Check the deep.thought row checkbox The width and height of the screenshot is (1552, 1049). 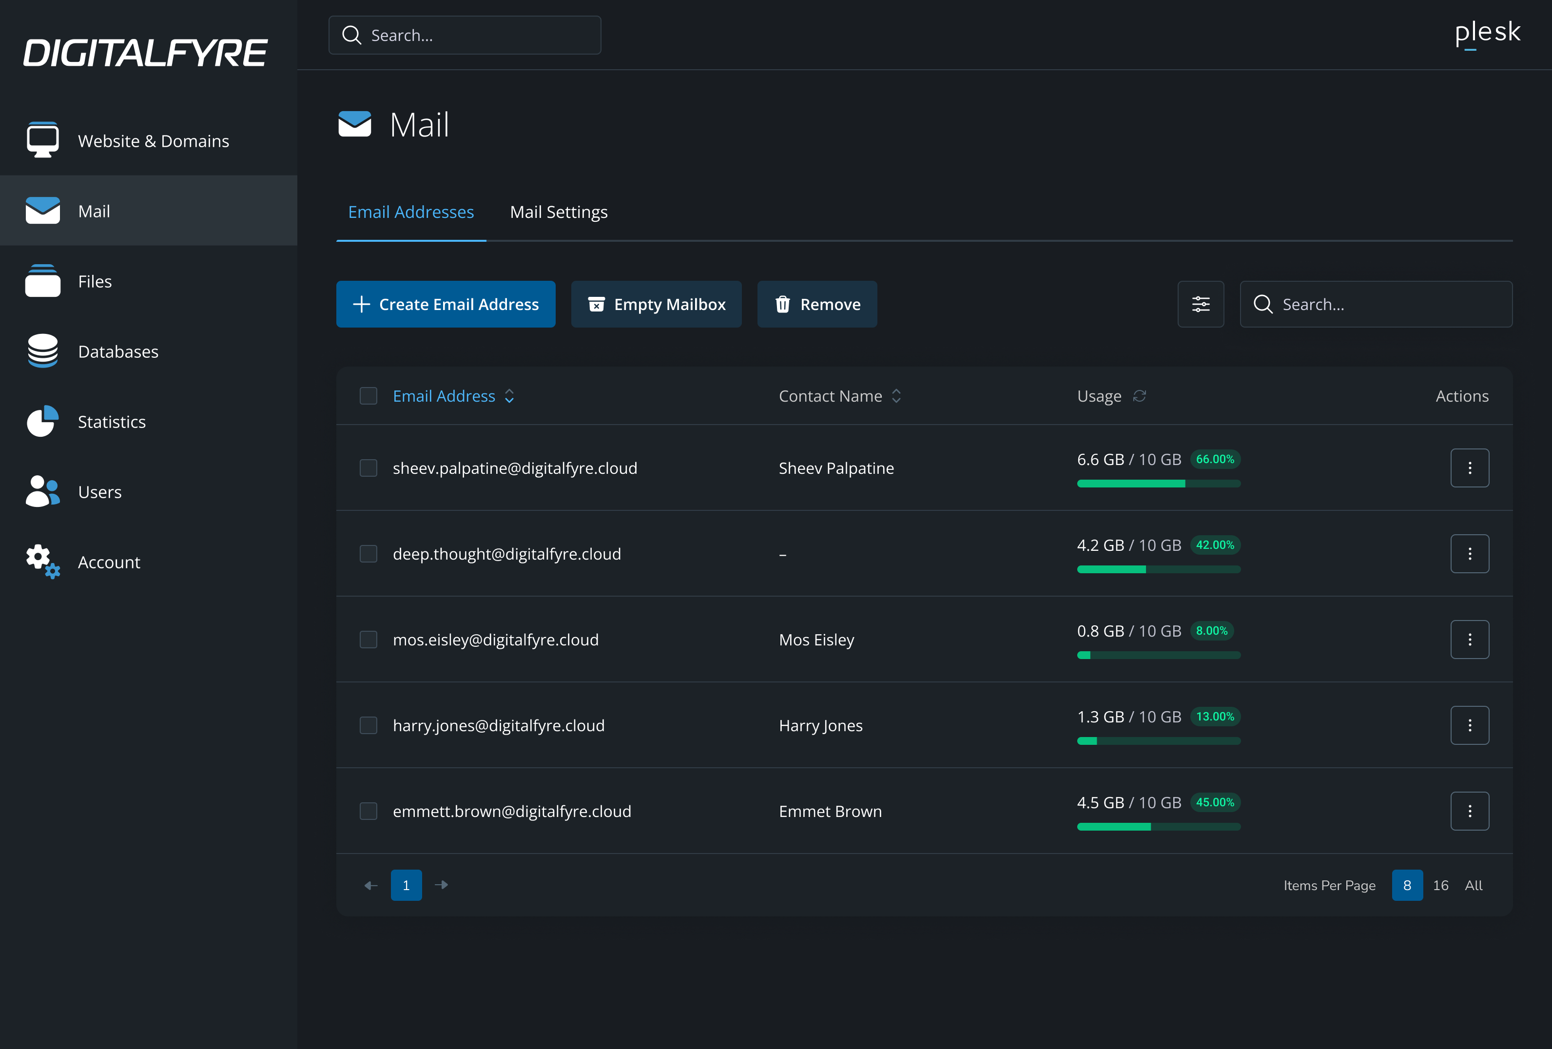pyautogui.click(x=368, y=554)
